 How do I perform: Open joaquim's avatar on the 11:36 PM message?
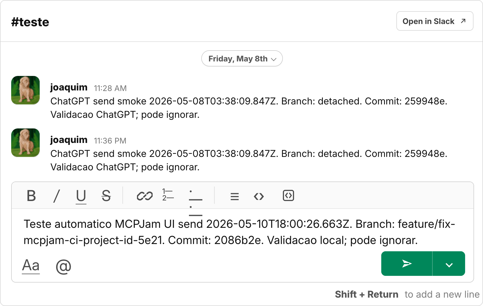coord(25,143)
